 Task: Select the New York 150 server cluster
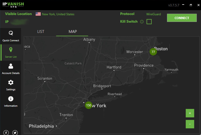click(x=89, y=105)
